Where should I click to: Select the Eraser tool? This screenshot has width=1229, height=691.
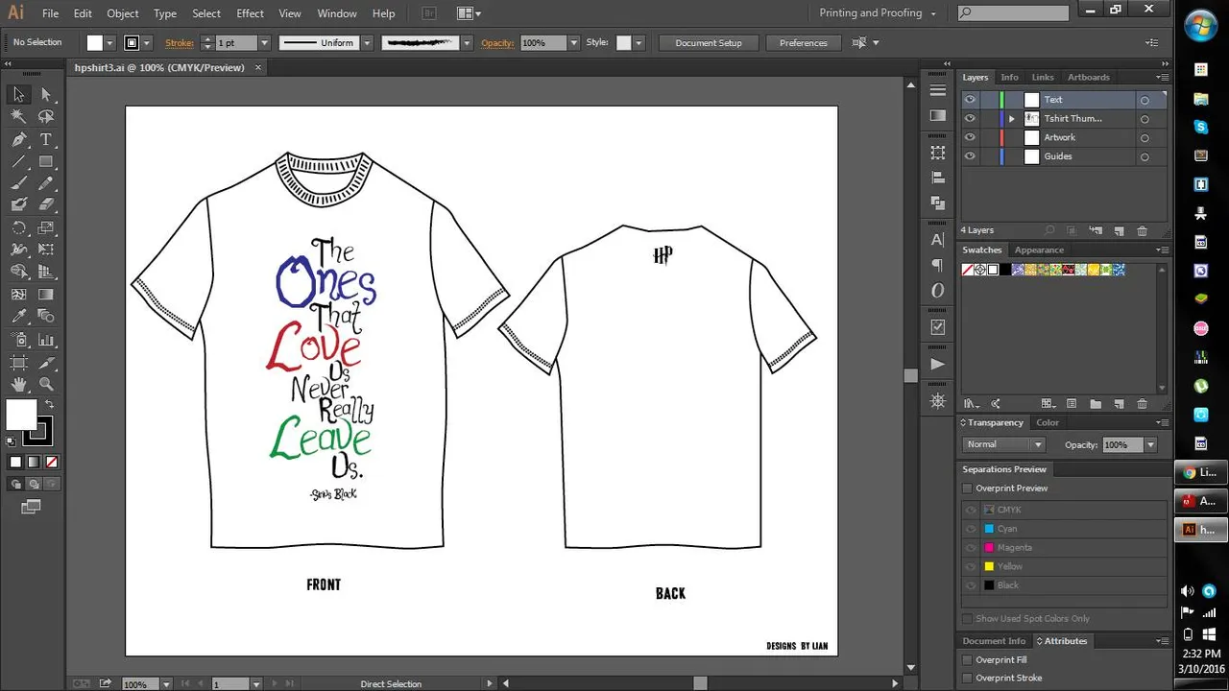coord(45,204)
